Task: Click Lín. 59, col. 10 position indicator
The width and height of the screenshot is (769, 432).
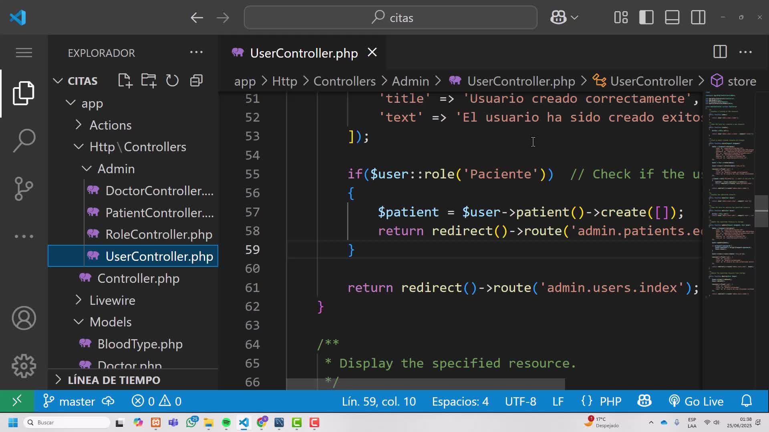Action: [x=378, y=401]
